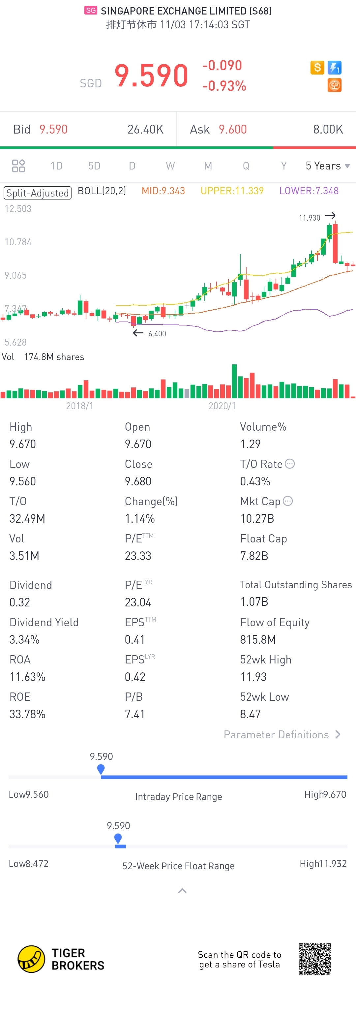Viewport: 356px width, 1014px height.
Task: Open the 5 Years period dropdown
Action: click(327, 166)
